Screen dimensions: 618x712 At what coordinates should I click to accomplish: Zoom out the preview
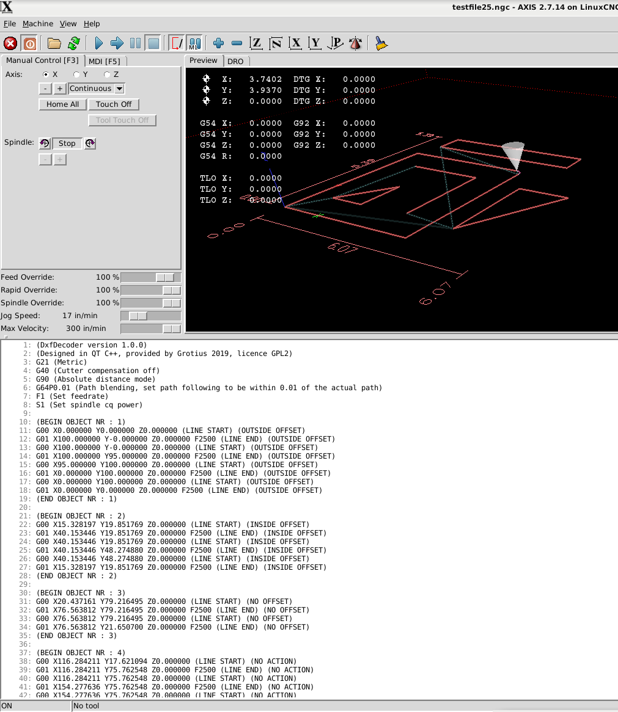pyautogui.click(x=237, y=43)
